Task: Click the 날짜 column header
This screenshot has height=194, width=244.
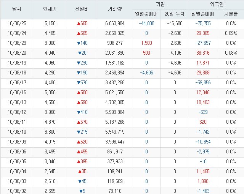Action: tap(17, 9)
